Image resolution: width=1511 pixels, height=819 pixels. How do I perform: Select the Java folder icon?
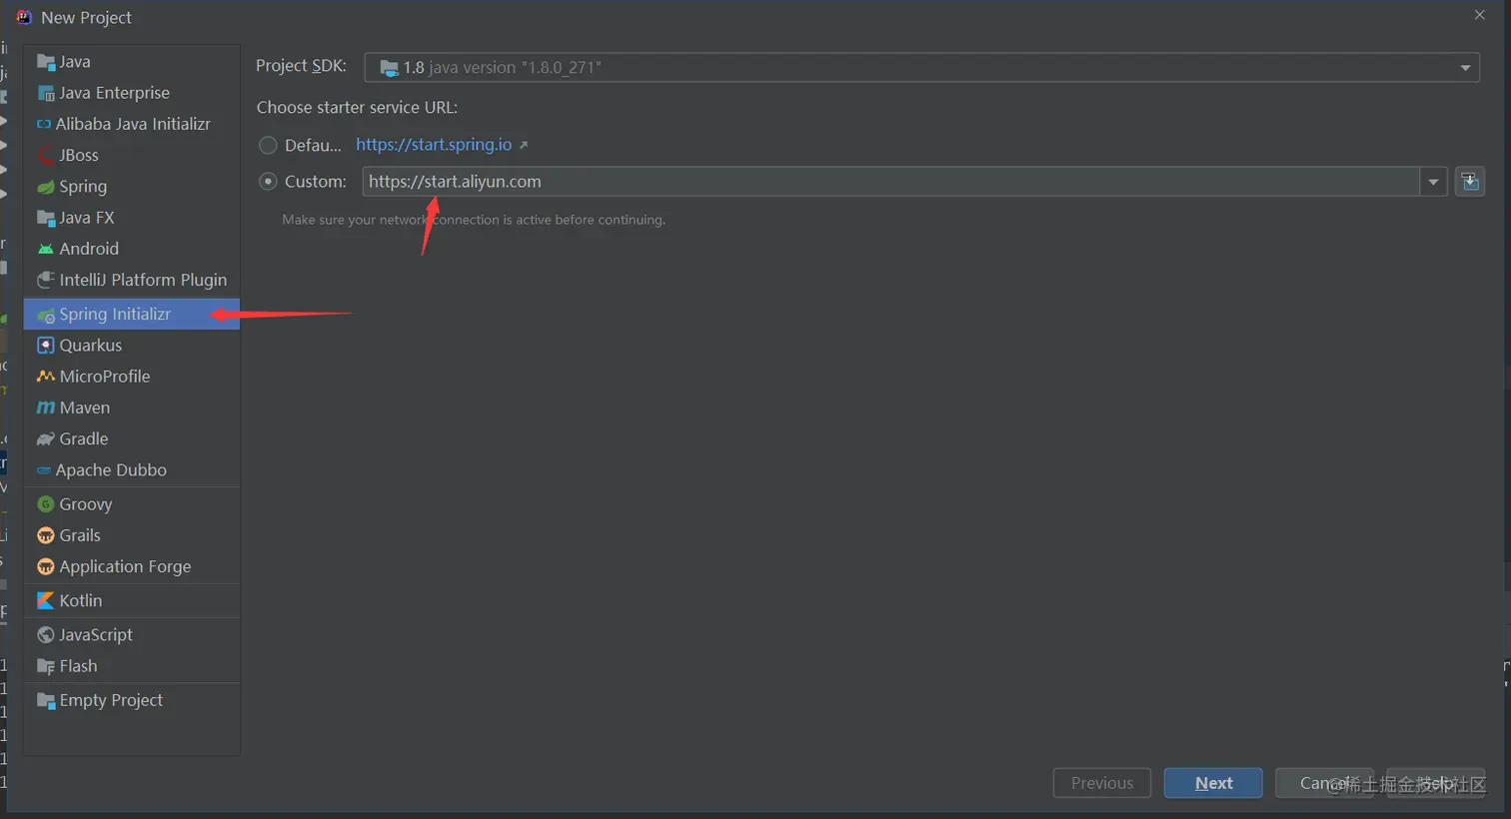45,62
